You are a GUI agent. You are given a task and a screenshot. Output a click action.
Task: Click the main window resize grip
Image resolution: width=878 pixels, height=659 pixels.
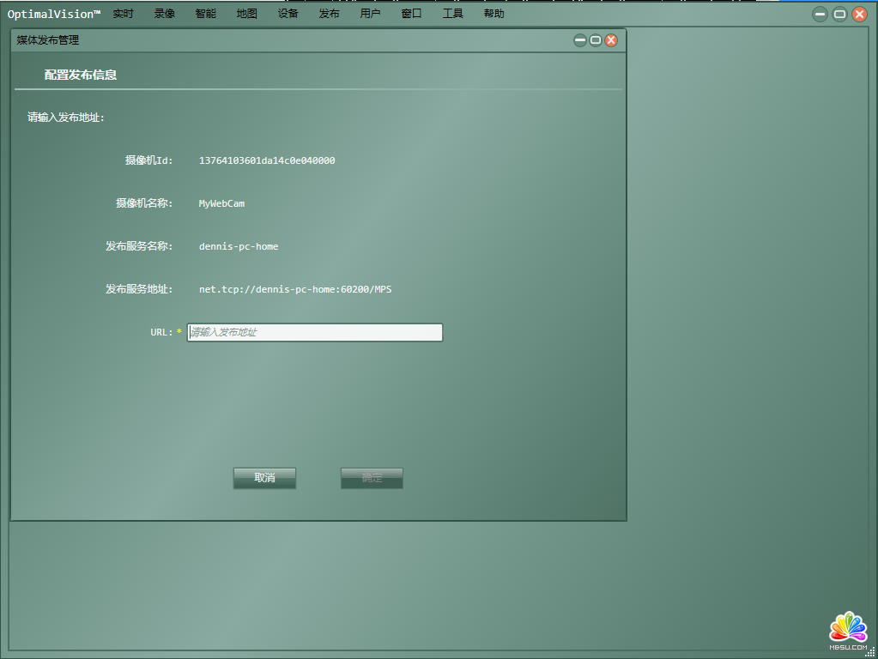click(869, 652)
